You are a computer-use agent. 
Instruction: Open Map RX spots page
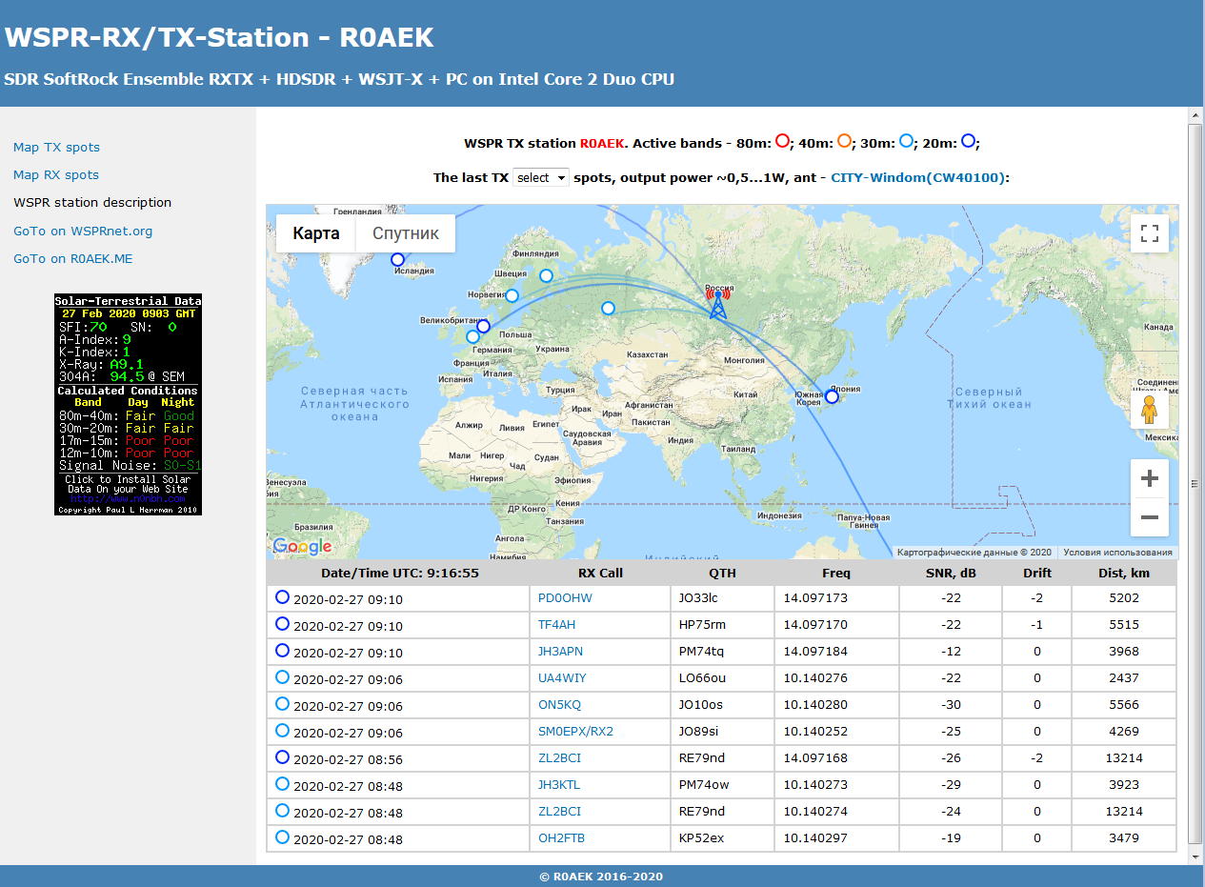click(x=56, y=174)
